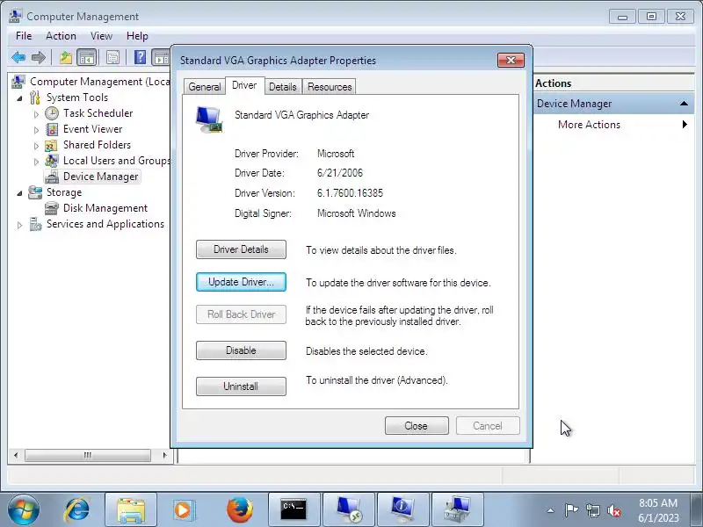703x527 pixels.
Task: Click the Close button in the dialog
Action: 417,426
